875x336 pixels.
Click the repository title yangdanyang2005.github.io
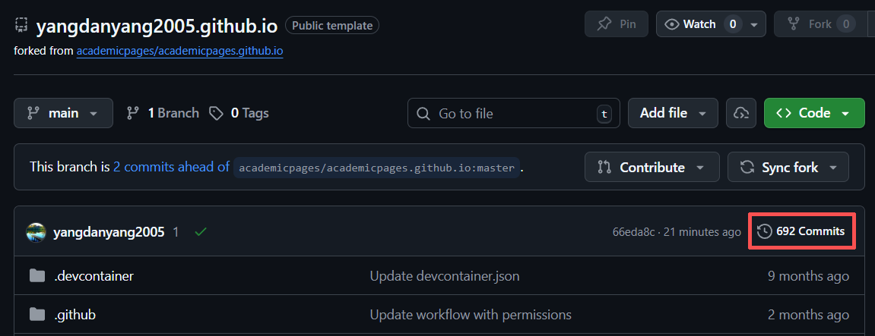pyautogui.click(x=157, y=26)
